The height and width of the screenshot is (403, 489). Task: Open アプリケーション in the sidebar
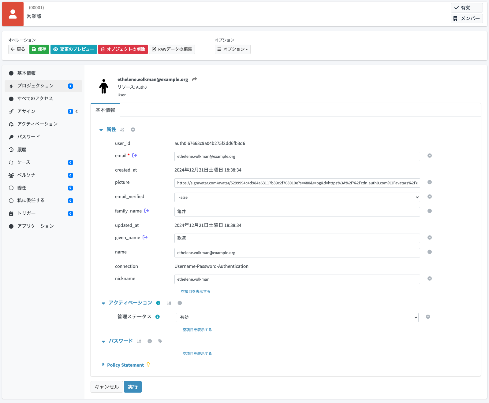[43, 226]
